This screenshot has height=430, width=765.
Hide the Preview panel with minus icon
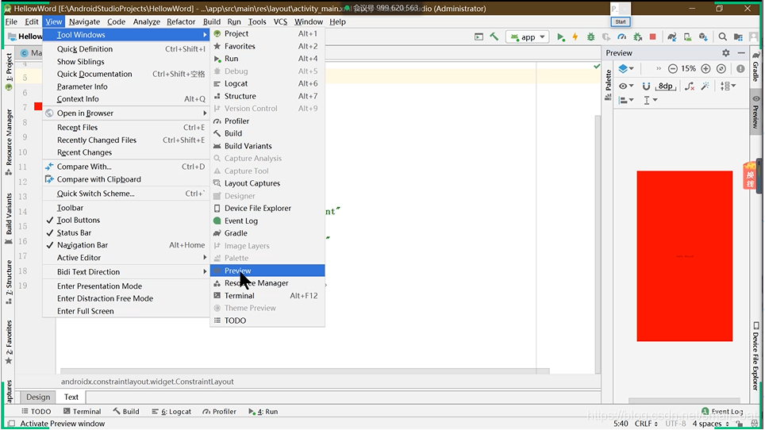point(741,52)
